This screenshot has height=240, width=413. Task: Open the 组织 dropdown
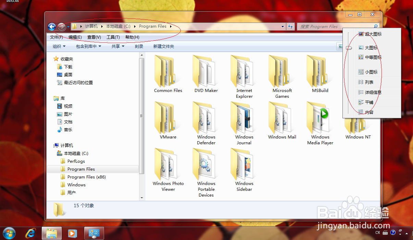(59, 46)
